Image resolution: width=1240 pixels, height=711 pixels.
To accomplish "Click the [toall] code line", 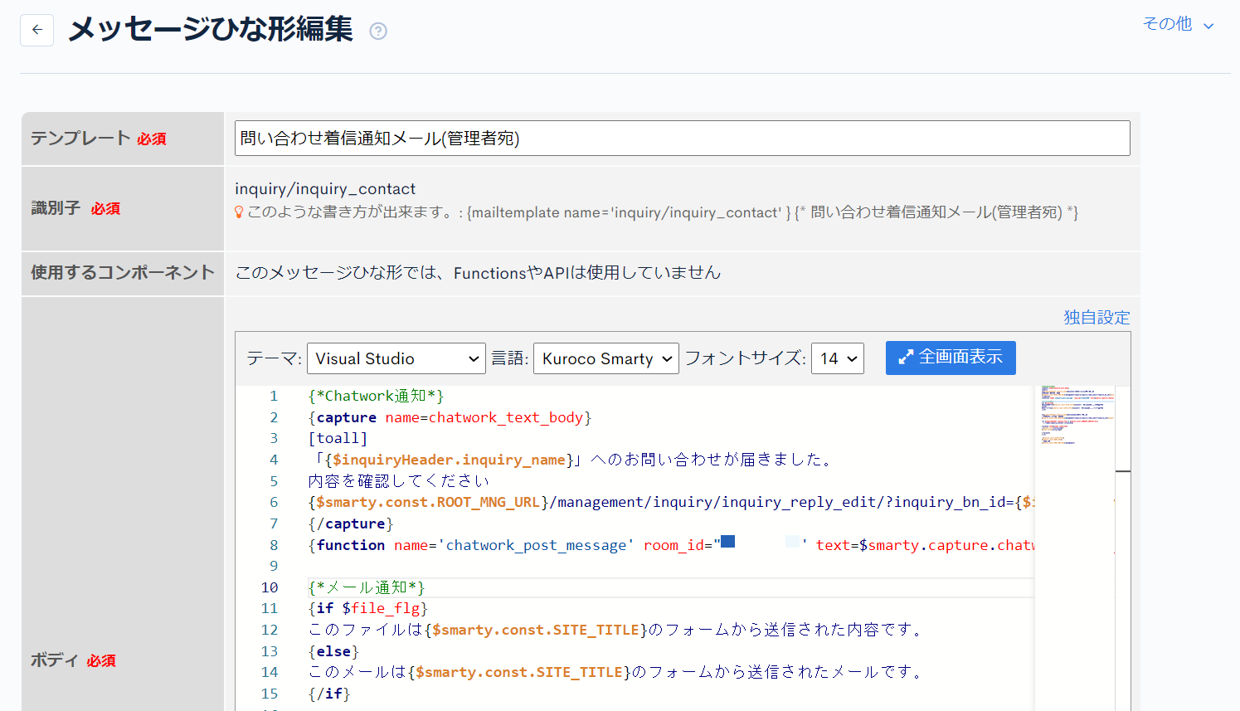I will pyautogui.click(x=338, y=438).
